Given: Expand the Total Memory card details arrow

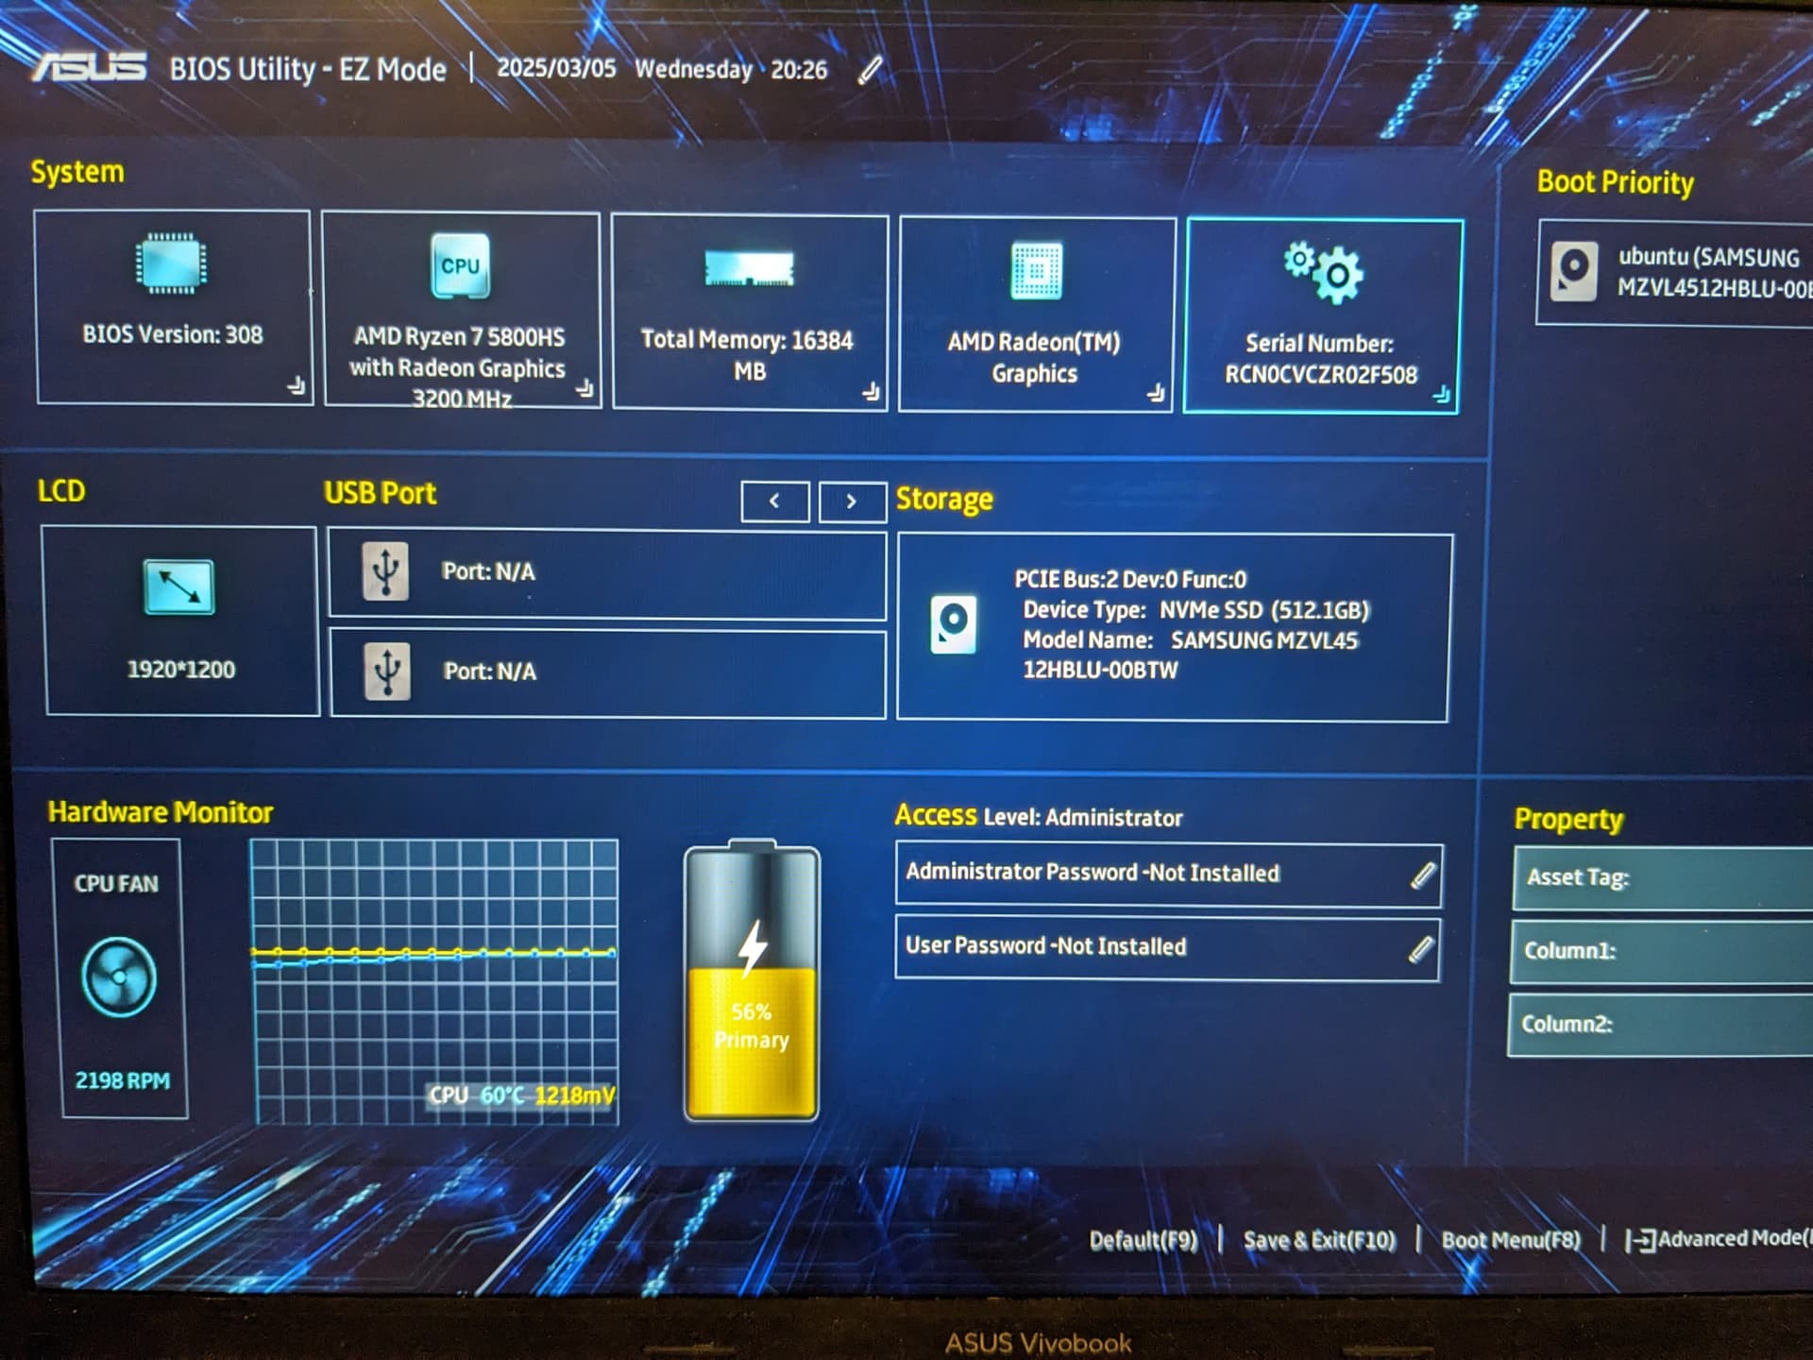Looking at the screenshot, I should [872, 391].
